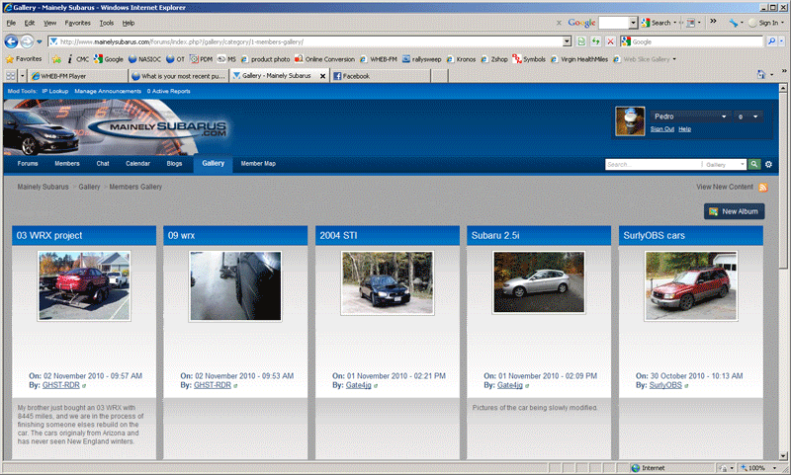Expand the Google toolbar search box dropdown

point(633,23)
